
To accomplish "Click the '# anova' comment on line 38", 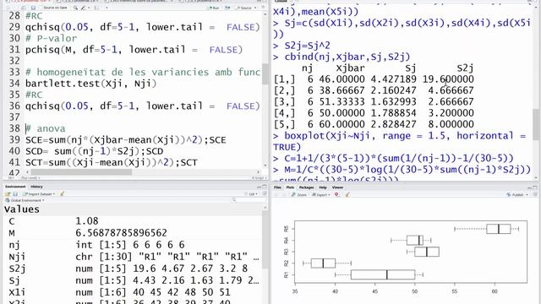I will coord(45,128).
